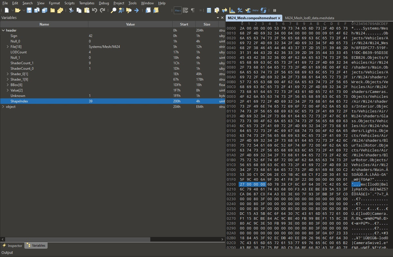This screenshot has height=257, width=393.
Task: Click the Open File folder icon
Action: [17, 10]
